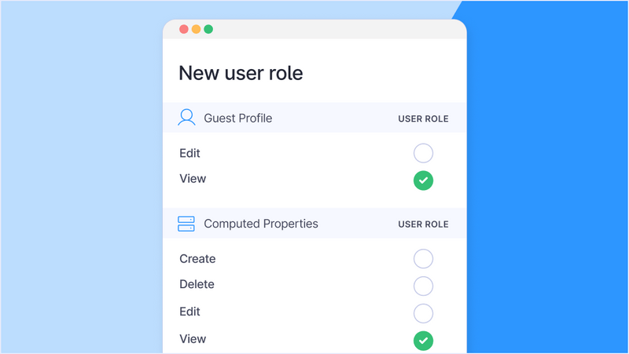The image size is (629, 354).
Task: Uncheck View permission under Guest Profile
Action: [423, 181]
